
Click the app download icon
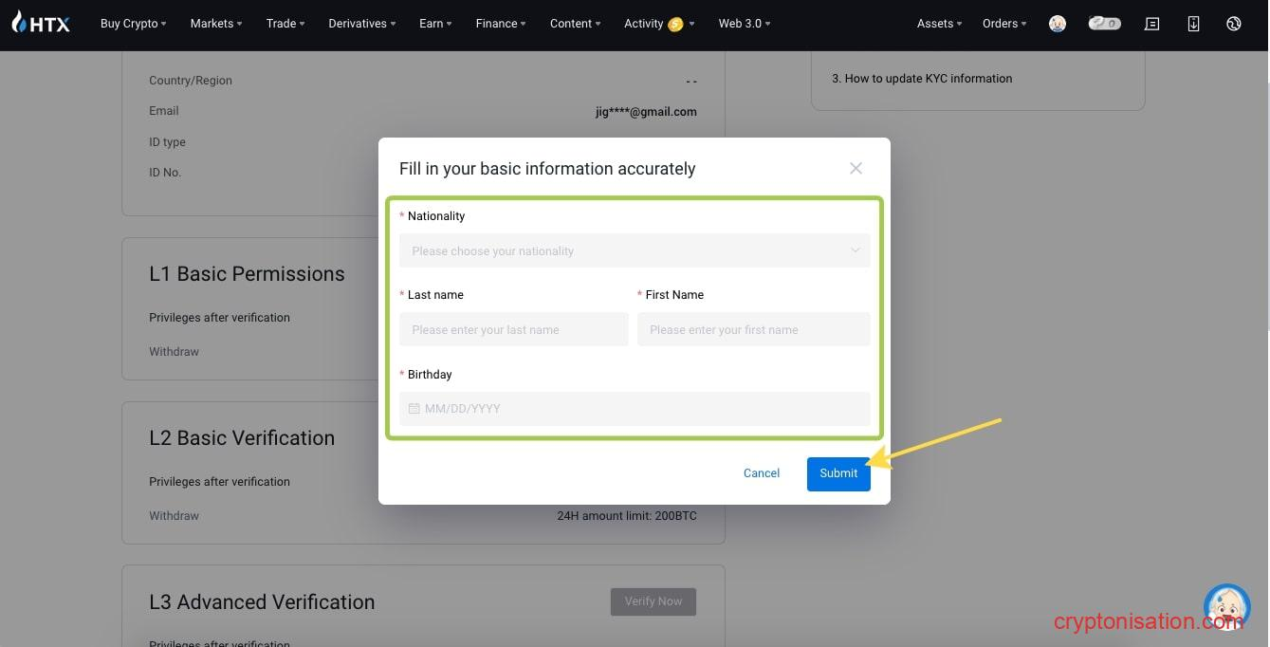(x=1193, y=24)
